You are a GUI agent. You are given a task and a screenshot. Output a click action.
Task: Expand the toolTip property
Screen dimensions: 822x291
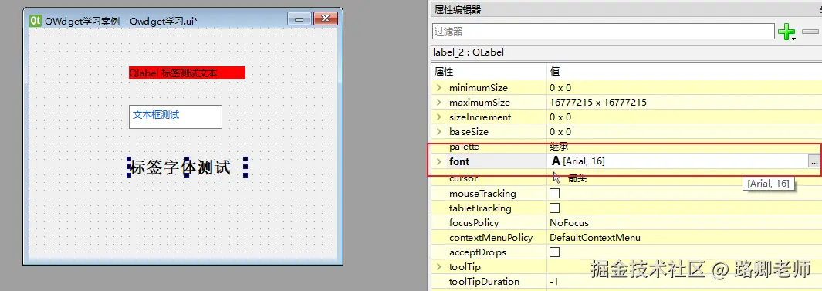439,267
